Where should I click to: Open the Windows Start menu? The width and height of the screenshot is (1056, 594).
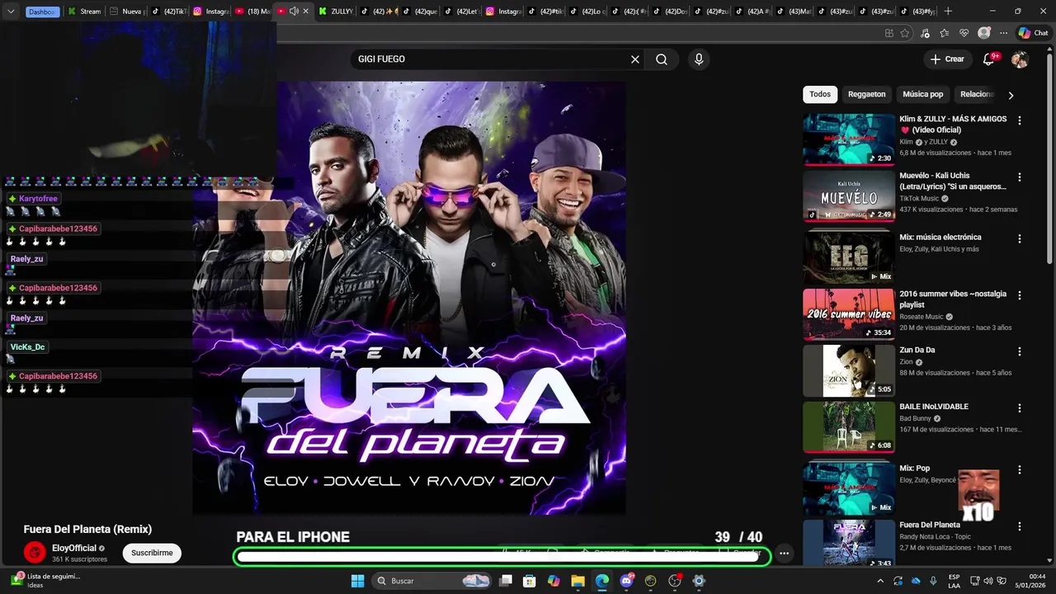pos(357,581)
